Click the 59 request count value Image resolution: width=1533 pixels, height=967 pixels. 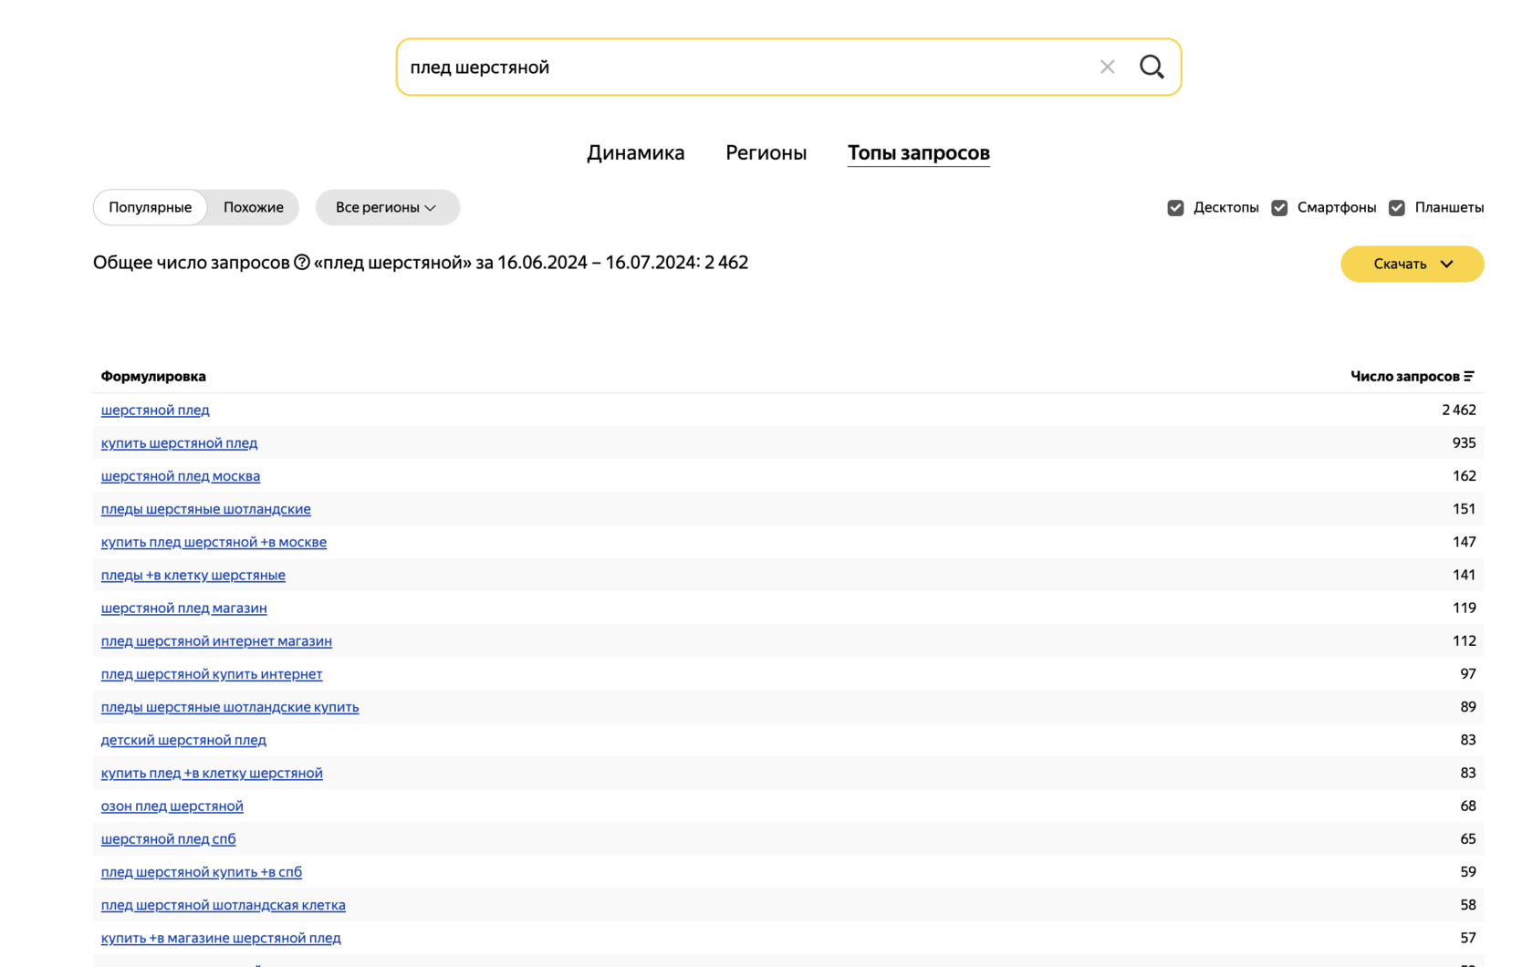(x=1467, y=872)
